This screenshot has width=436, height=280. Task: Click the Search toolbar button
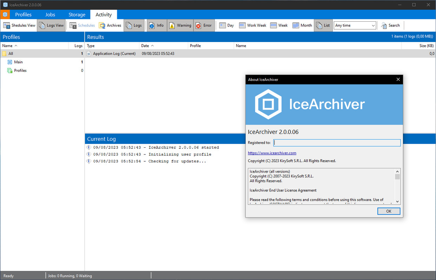391,25
